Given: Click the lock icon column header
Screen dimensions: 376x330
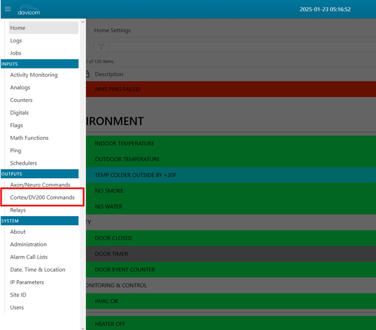Looking at the screenshot, I should click(87, 74).
